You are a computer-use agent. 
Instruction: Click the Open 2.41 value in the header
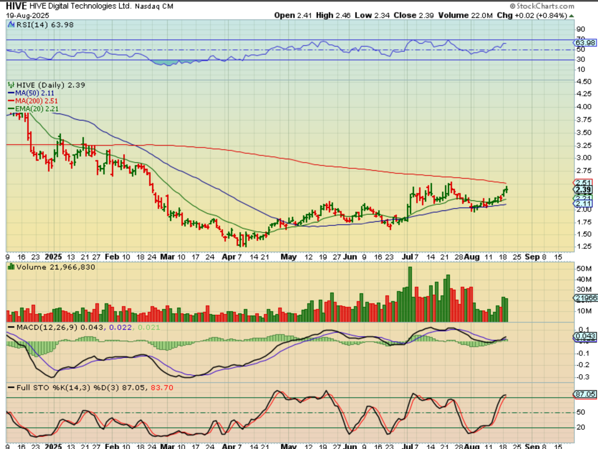(293, 15)
